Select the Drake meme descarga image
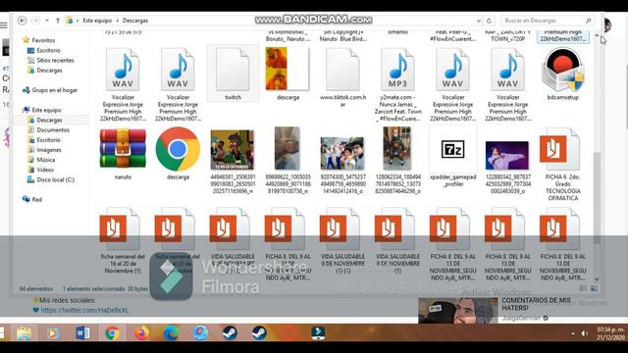The image size is (628, 353). tap(288, 69)
